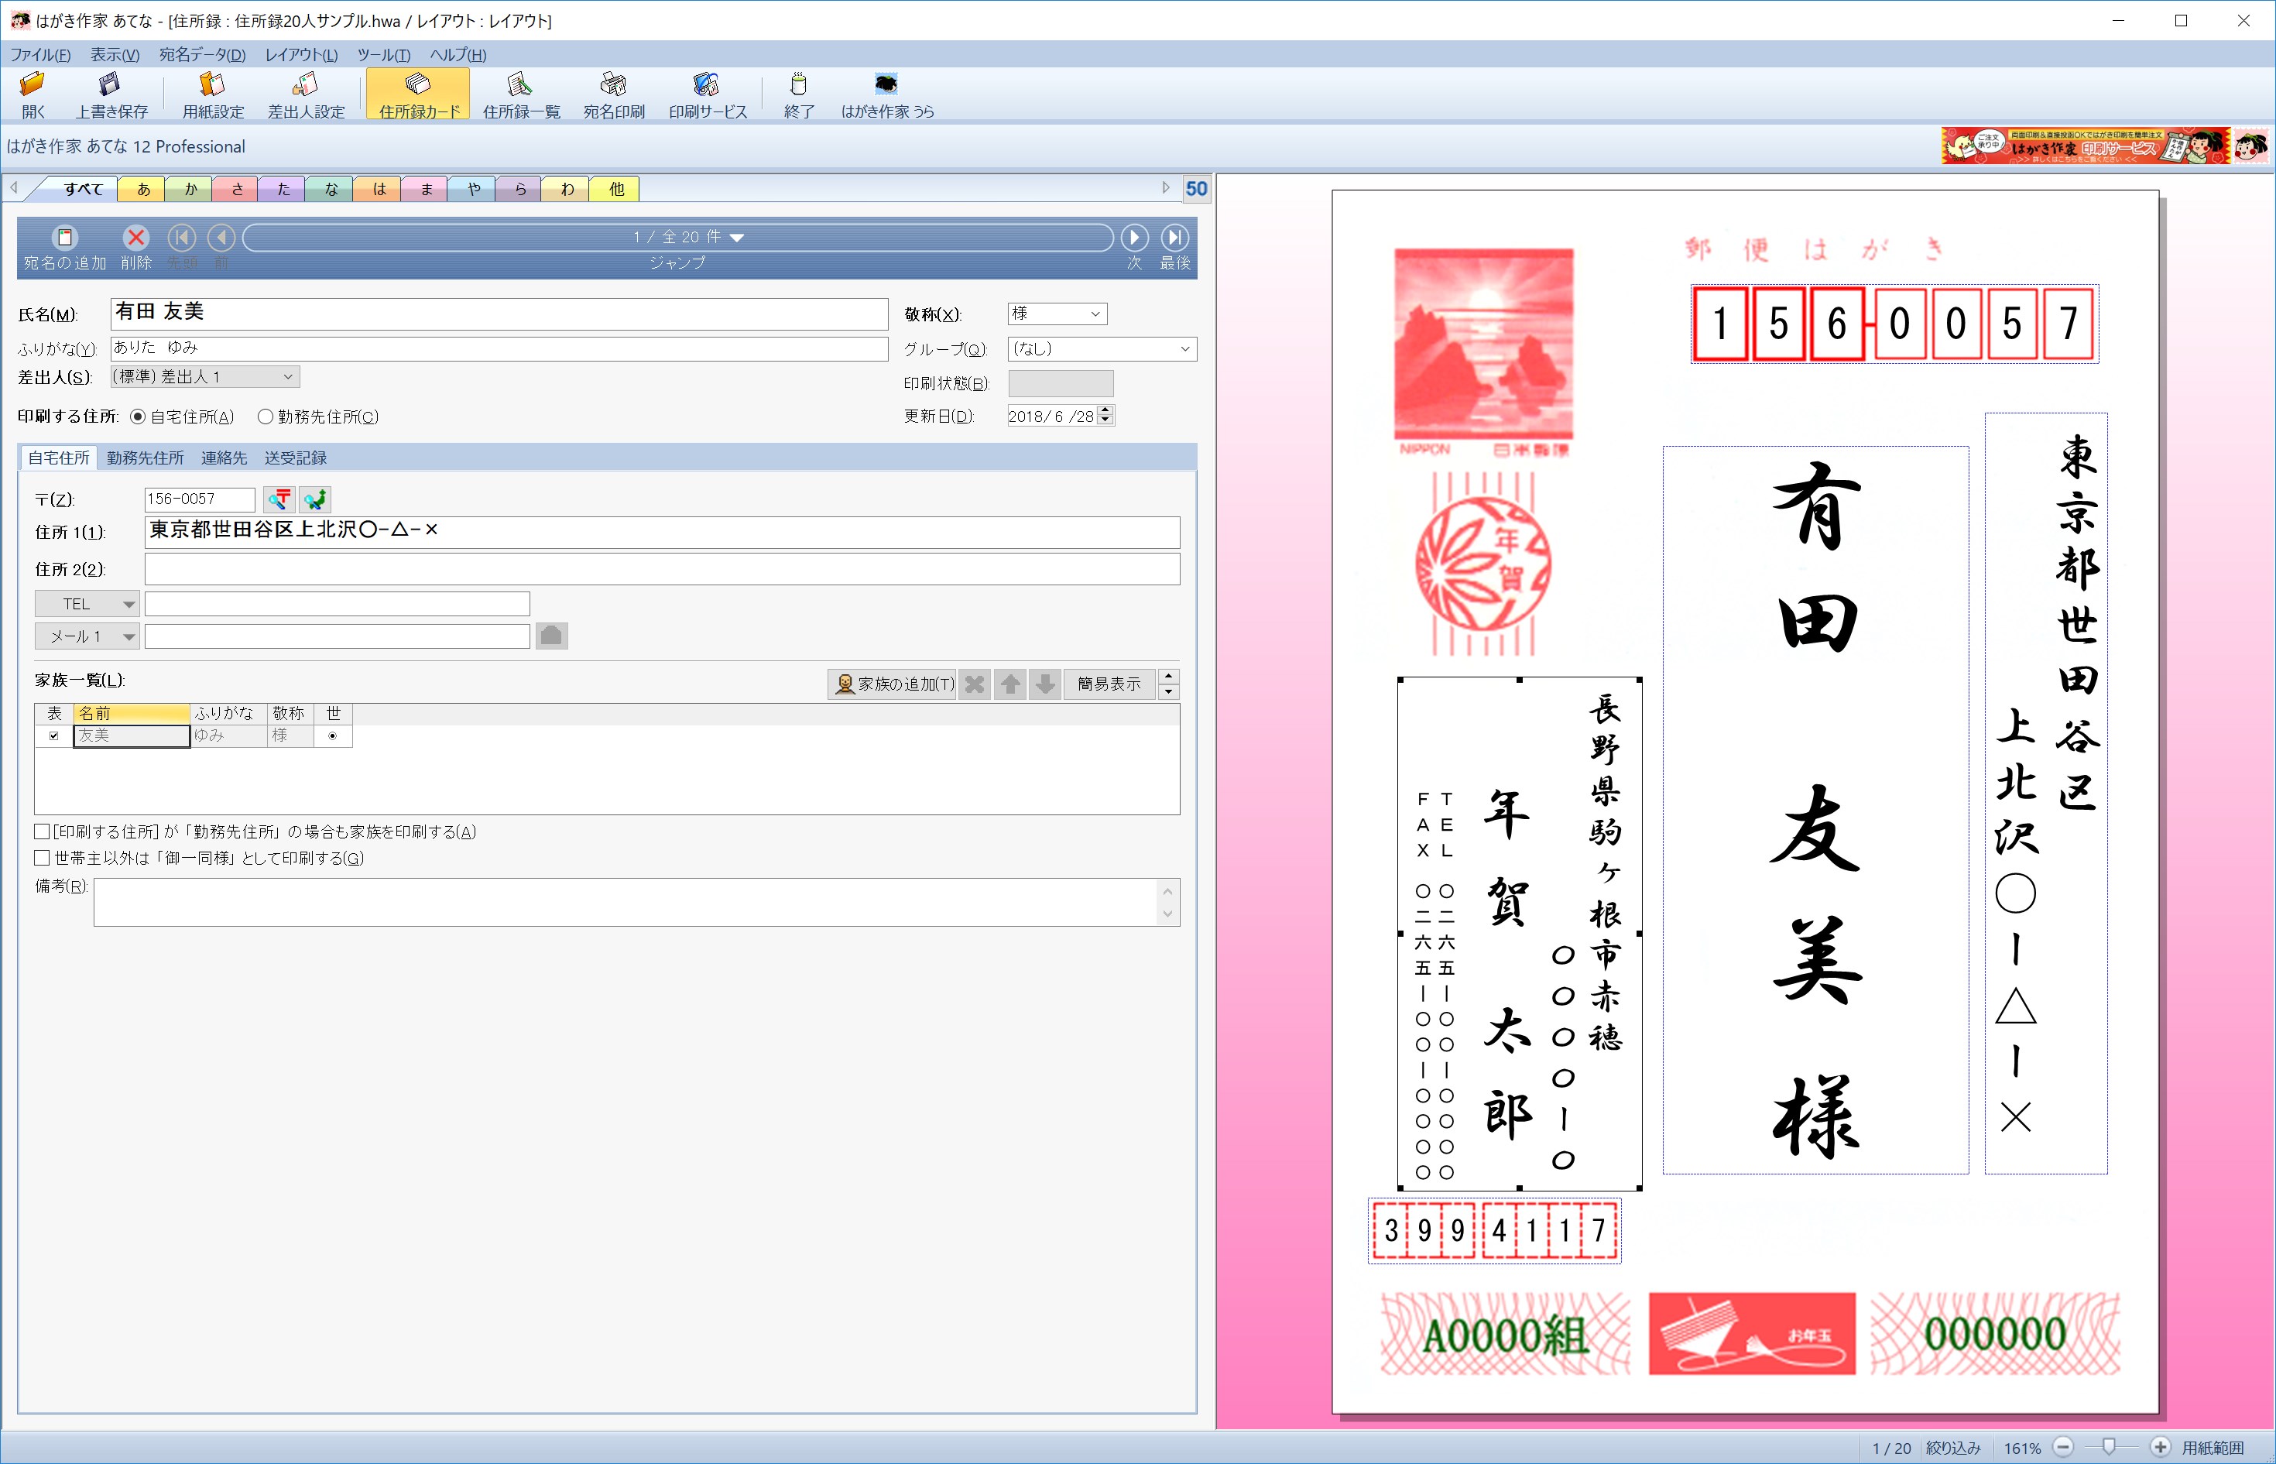Image resolution: width=2276 pixels, height=1464 pixels.
Task: Expand the グループ dropdown
Action: (1184, 349)
